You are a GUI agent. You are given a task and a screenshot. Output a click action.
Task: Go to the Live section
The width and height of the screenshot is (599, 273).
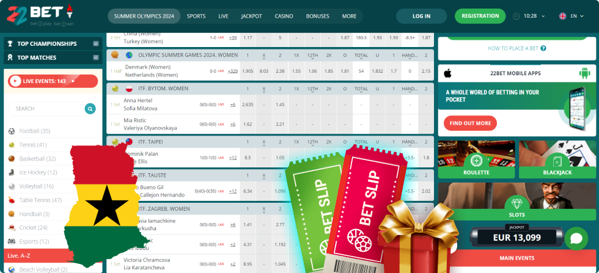pos(224,16)
